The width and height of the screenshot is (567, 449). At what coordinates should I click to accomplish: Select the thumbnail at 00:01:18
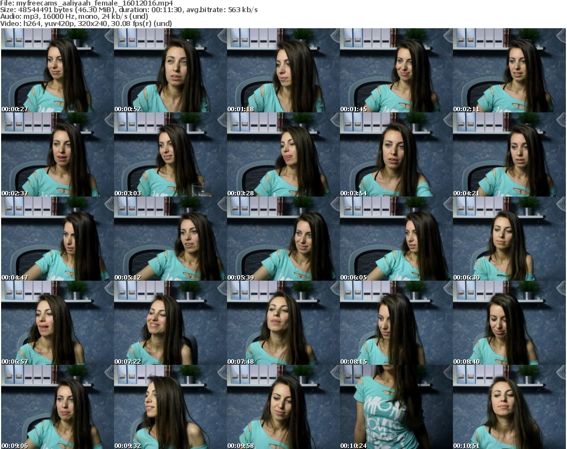coord(283,70)
